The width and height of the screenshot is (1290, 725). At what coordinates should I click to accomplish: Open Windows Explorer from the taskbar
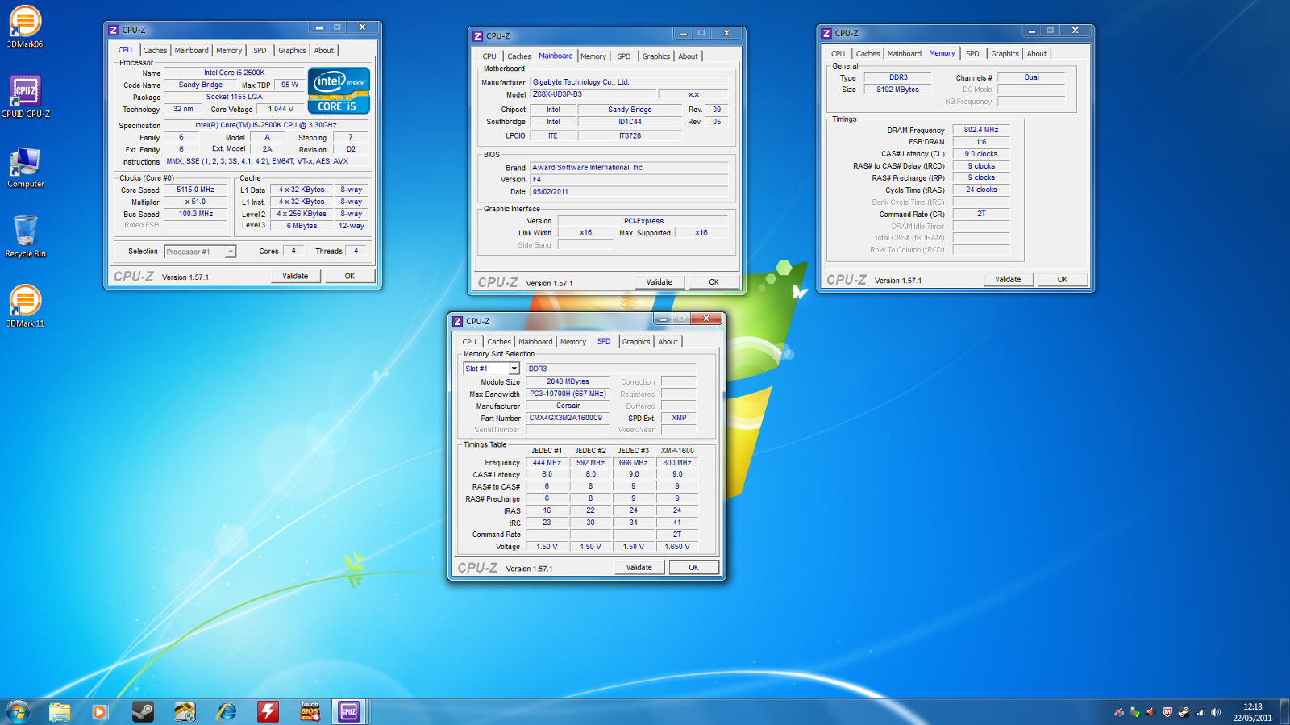pyautogui.click(x=59, y=711)
